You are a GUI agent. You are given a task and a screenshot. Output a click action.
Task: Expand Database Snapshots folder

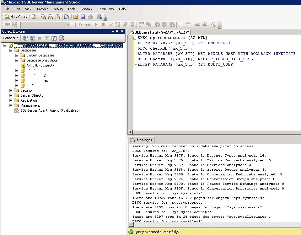pyautogui.click(x=17, y=60)
